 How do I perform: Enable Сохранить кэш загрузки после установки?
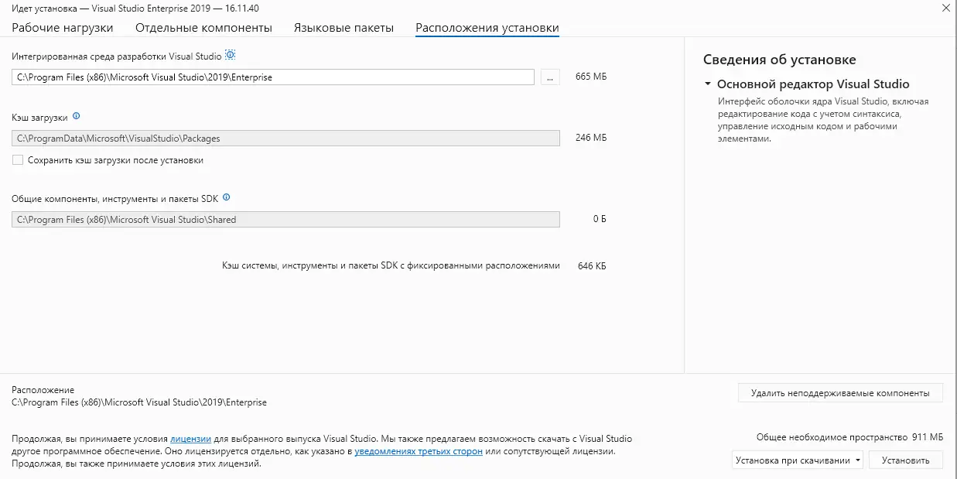[x=17, y=159]
